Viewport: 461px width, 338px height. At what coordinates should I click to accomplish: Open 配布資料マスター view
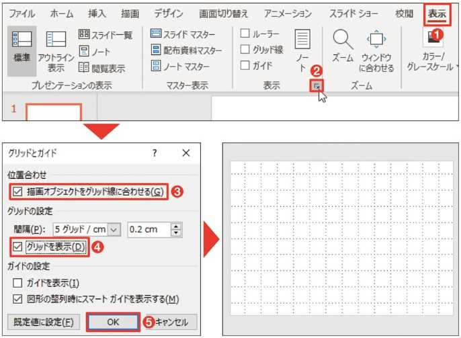[186, 50]
